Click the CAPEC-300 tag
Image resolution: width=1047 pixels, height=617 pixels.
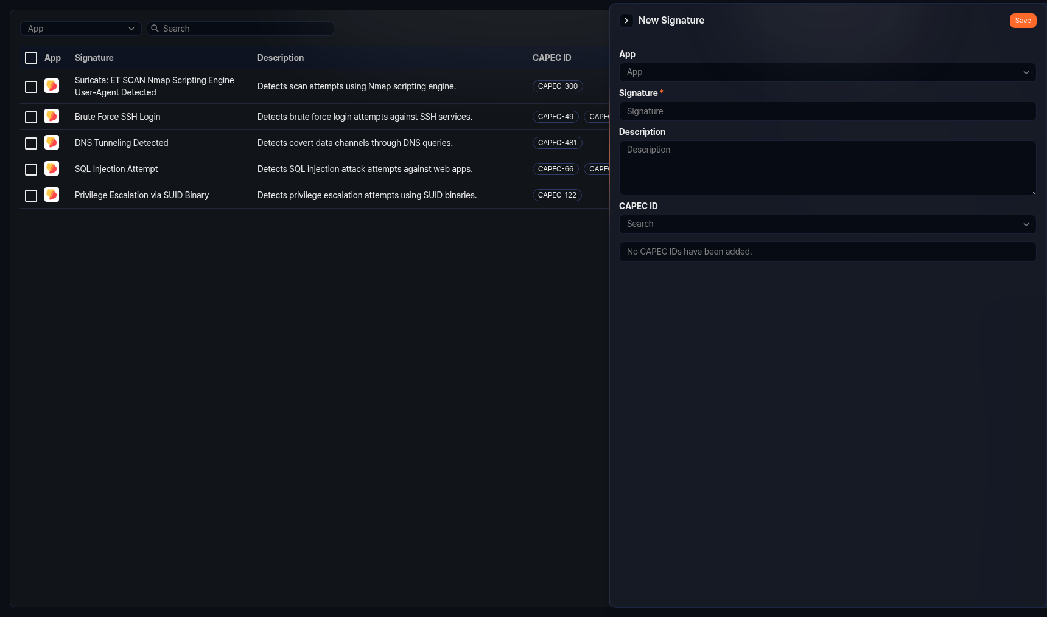click(558, 86)
